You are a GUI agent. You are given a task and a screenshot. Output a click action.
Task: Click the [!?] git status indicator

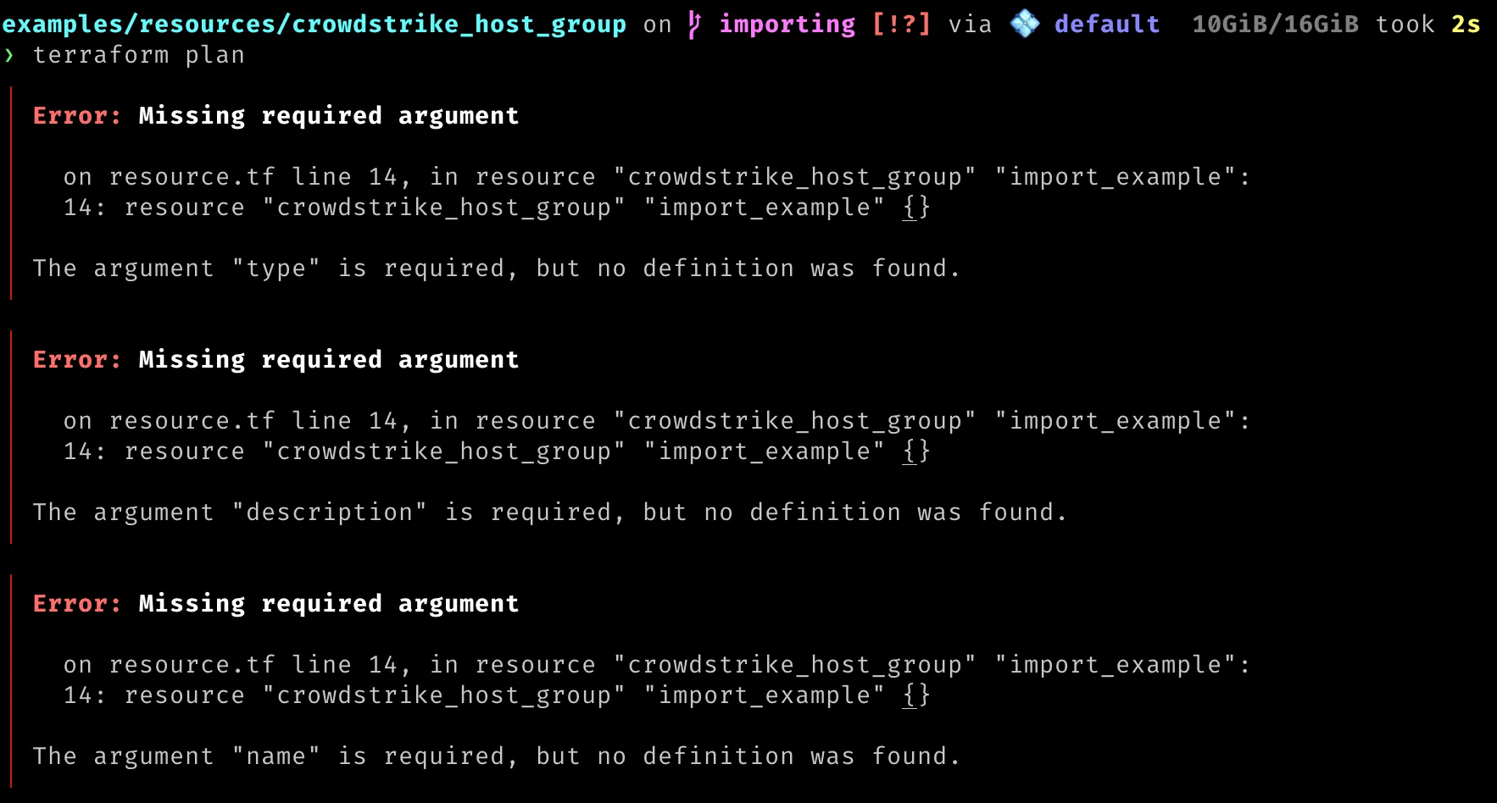pos(901,24)
